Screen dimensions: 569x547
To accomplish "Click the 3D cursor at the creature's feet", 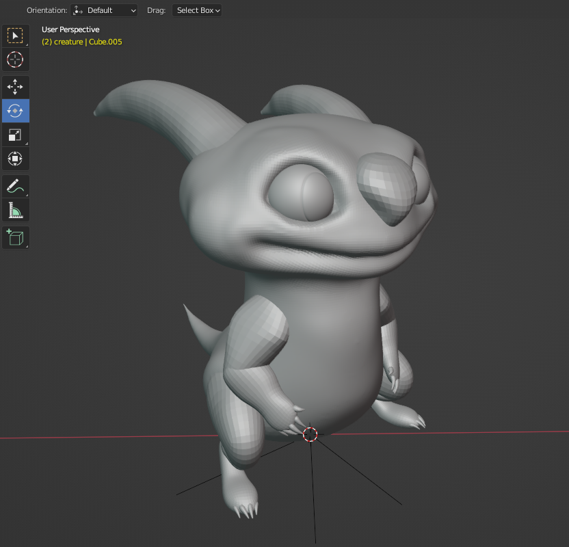I will [310, 434].
